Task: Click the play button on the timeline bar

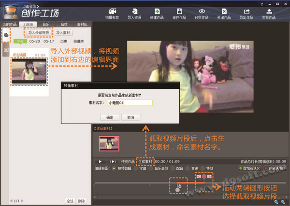Action: tap(100, 162)
